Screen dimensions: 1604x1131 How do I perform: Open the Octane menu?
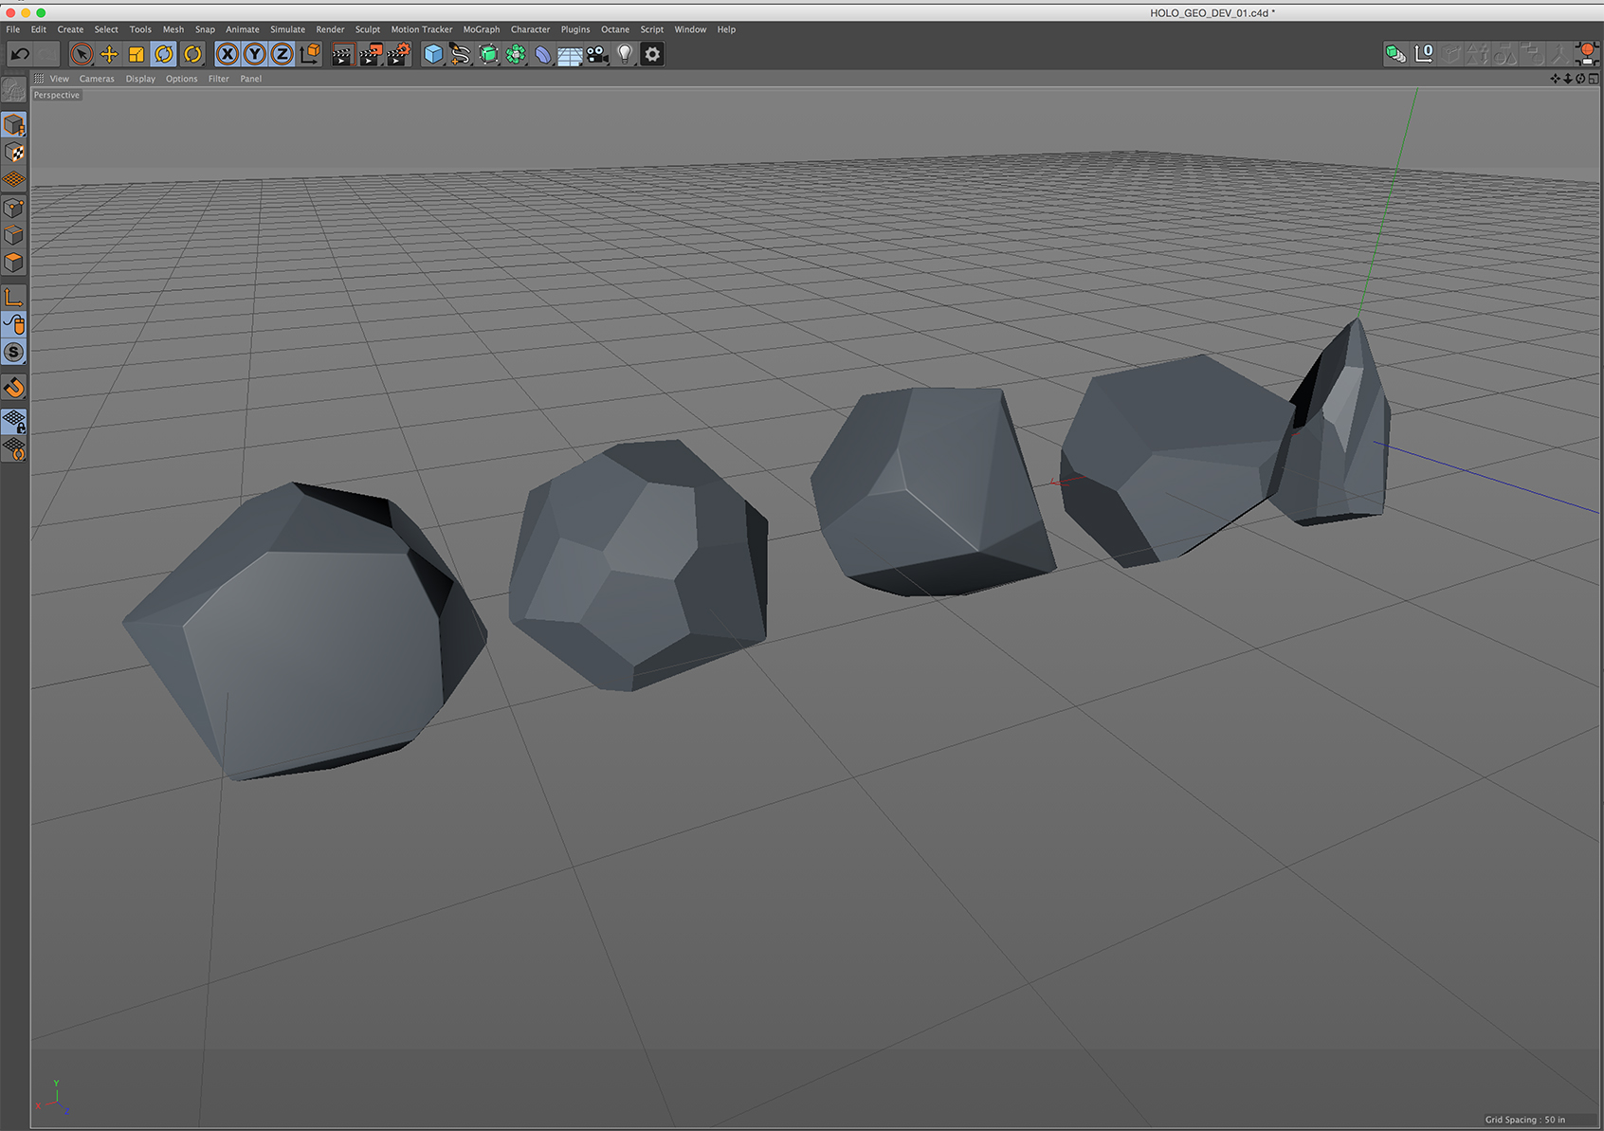coord(615,29)
